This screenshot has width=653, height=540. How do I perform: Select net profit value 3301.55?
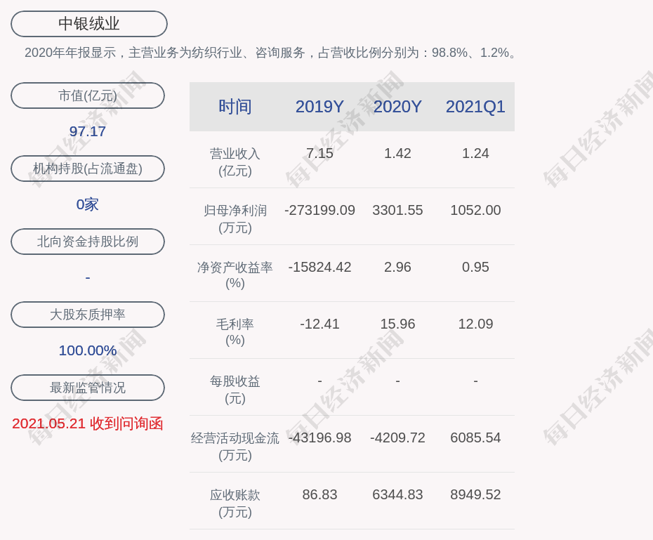397,210
